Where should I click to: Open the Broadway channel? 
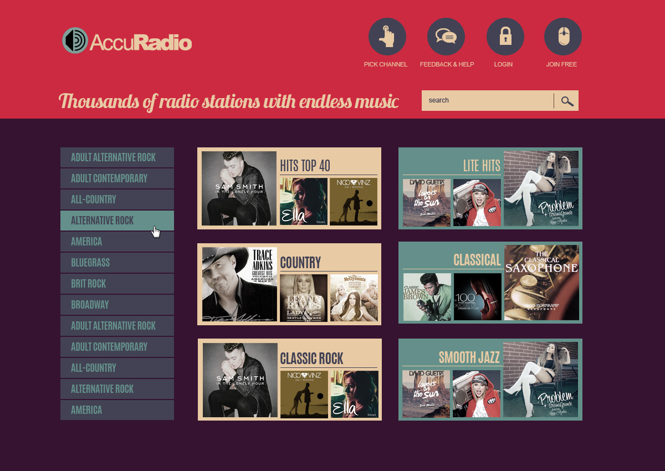click(x=117, y=305)
